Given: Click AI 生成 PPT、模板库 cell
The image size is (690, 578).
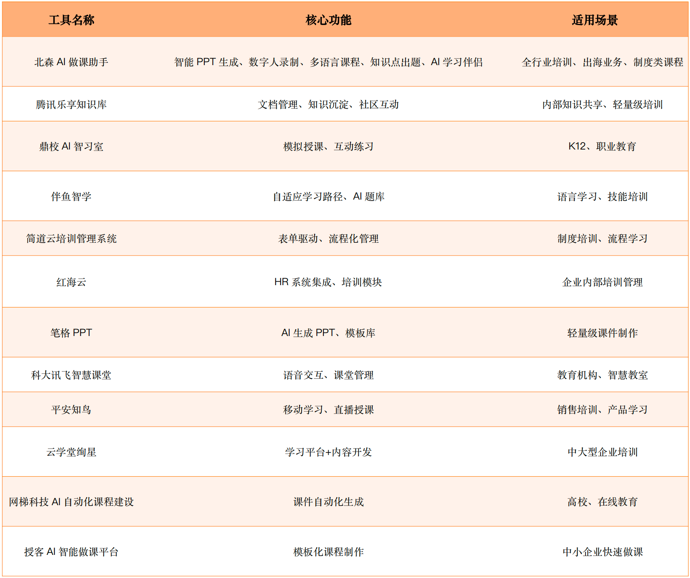Looking at the screenshot, I should pos(328,333).
